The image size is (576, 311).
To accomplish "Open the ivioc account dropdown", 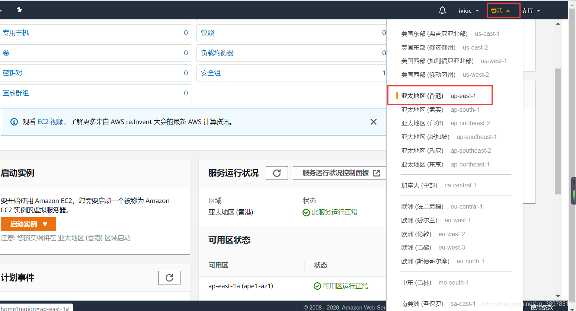I will 468,10.
